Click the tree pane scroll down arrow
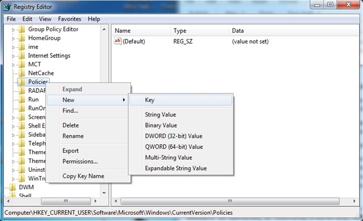This screenshot has height=221, width=363. click(x=104, y=193)
